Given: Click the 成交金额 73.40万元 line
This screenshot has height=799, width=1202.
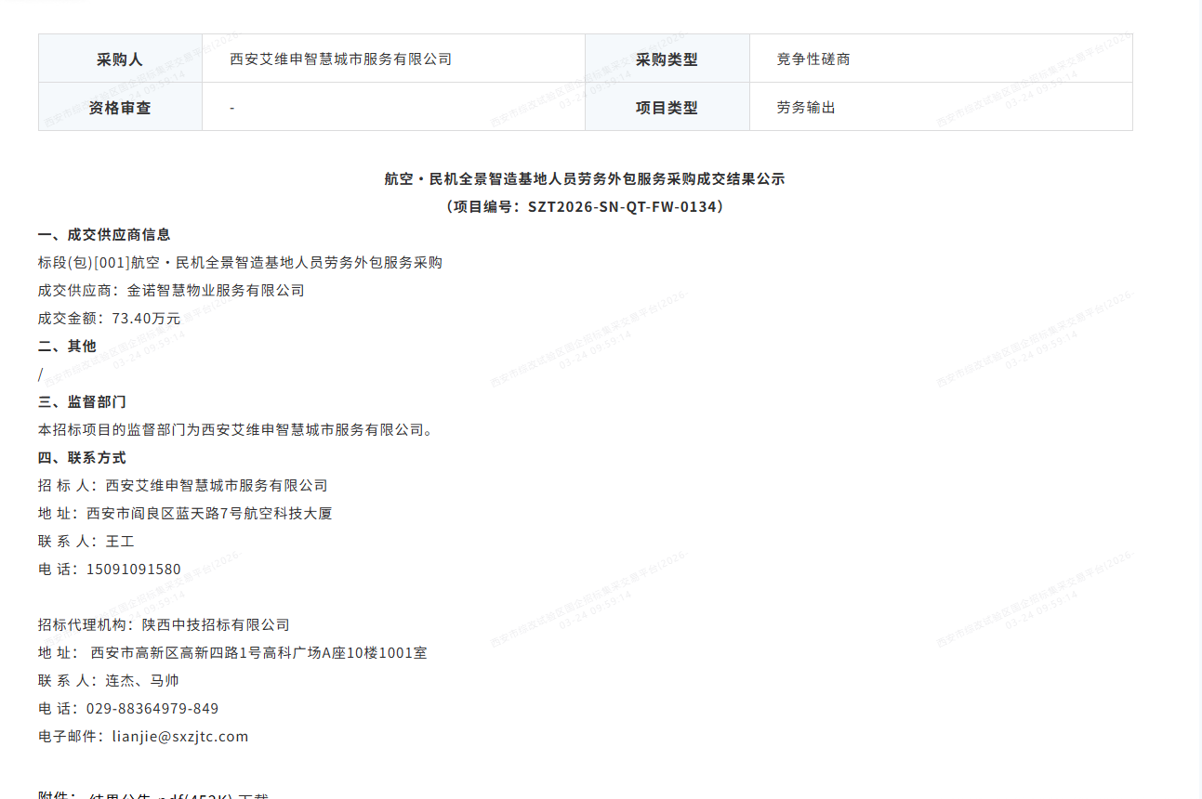Looking at the screenshot, I should tap(110, 319).
